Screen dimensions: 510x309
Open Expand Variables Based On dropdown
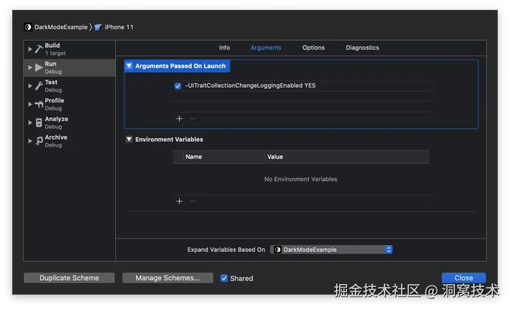[331, 249]
